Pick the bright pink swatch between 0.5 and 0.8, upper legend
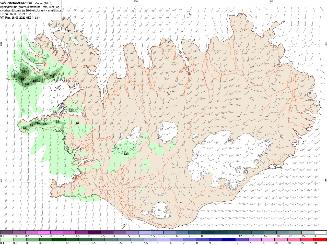This screenshot has width=327, height=245. tap(44, 232)
